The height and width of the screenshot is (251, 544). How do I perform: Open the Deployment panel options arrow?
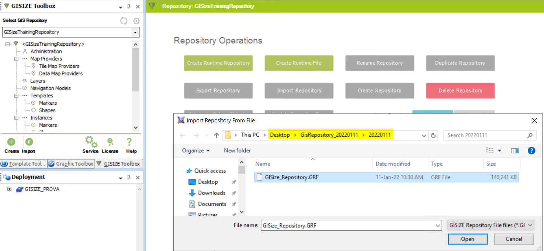point(121,178)
